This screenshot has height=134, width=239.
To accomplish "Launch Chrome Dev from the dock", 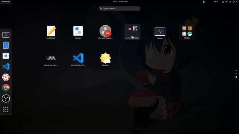I will tap(6, 88).
